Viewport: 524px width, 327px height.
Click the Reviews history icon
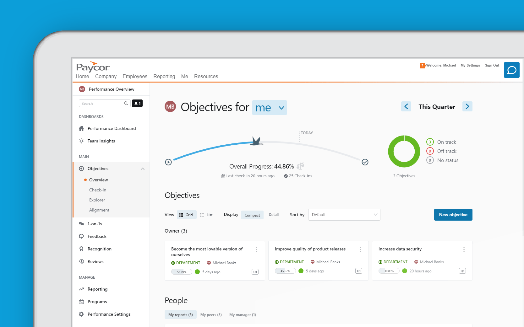coord(81,261)
